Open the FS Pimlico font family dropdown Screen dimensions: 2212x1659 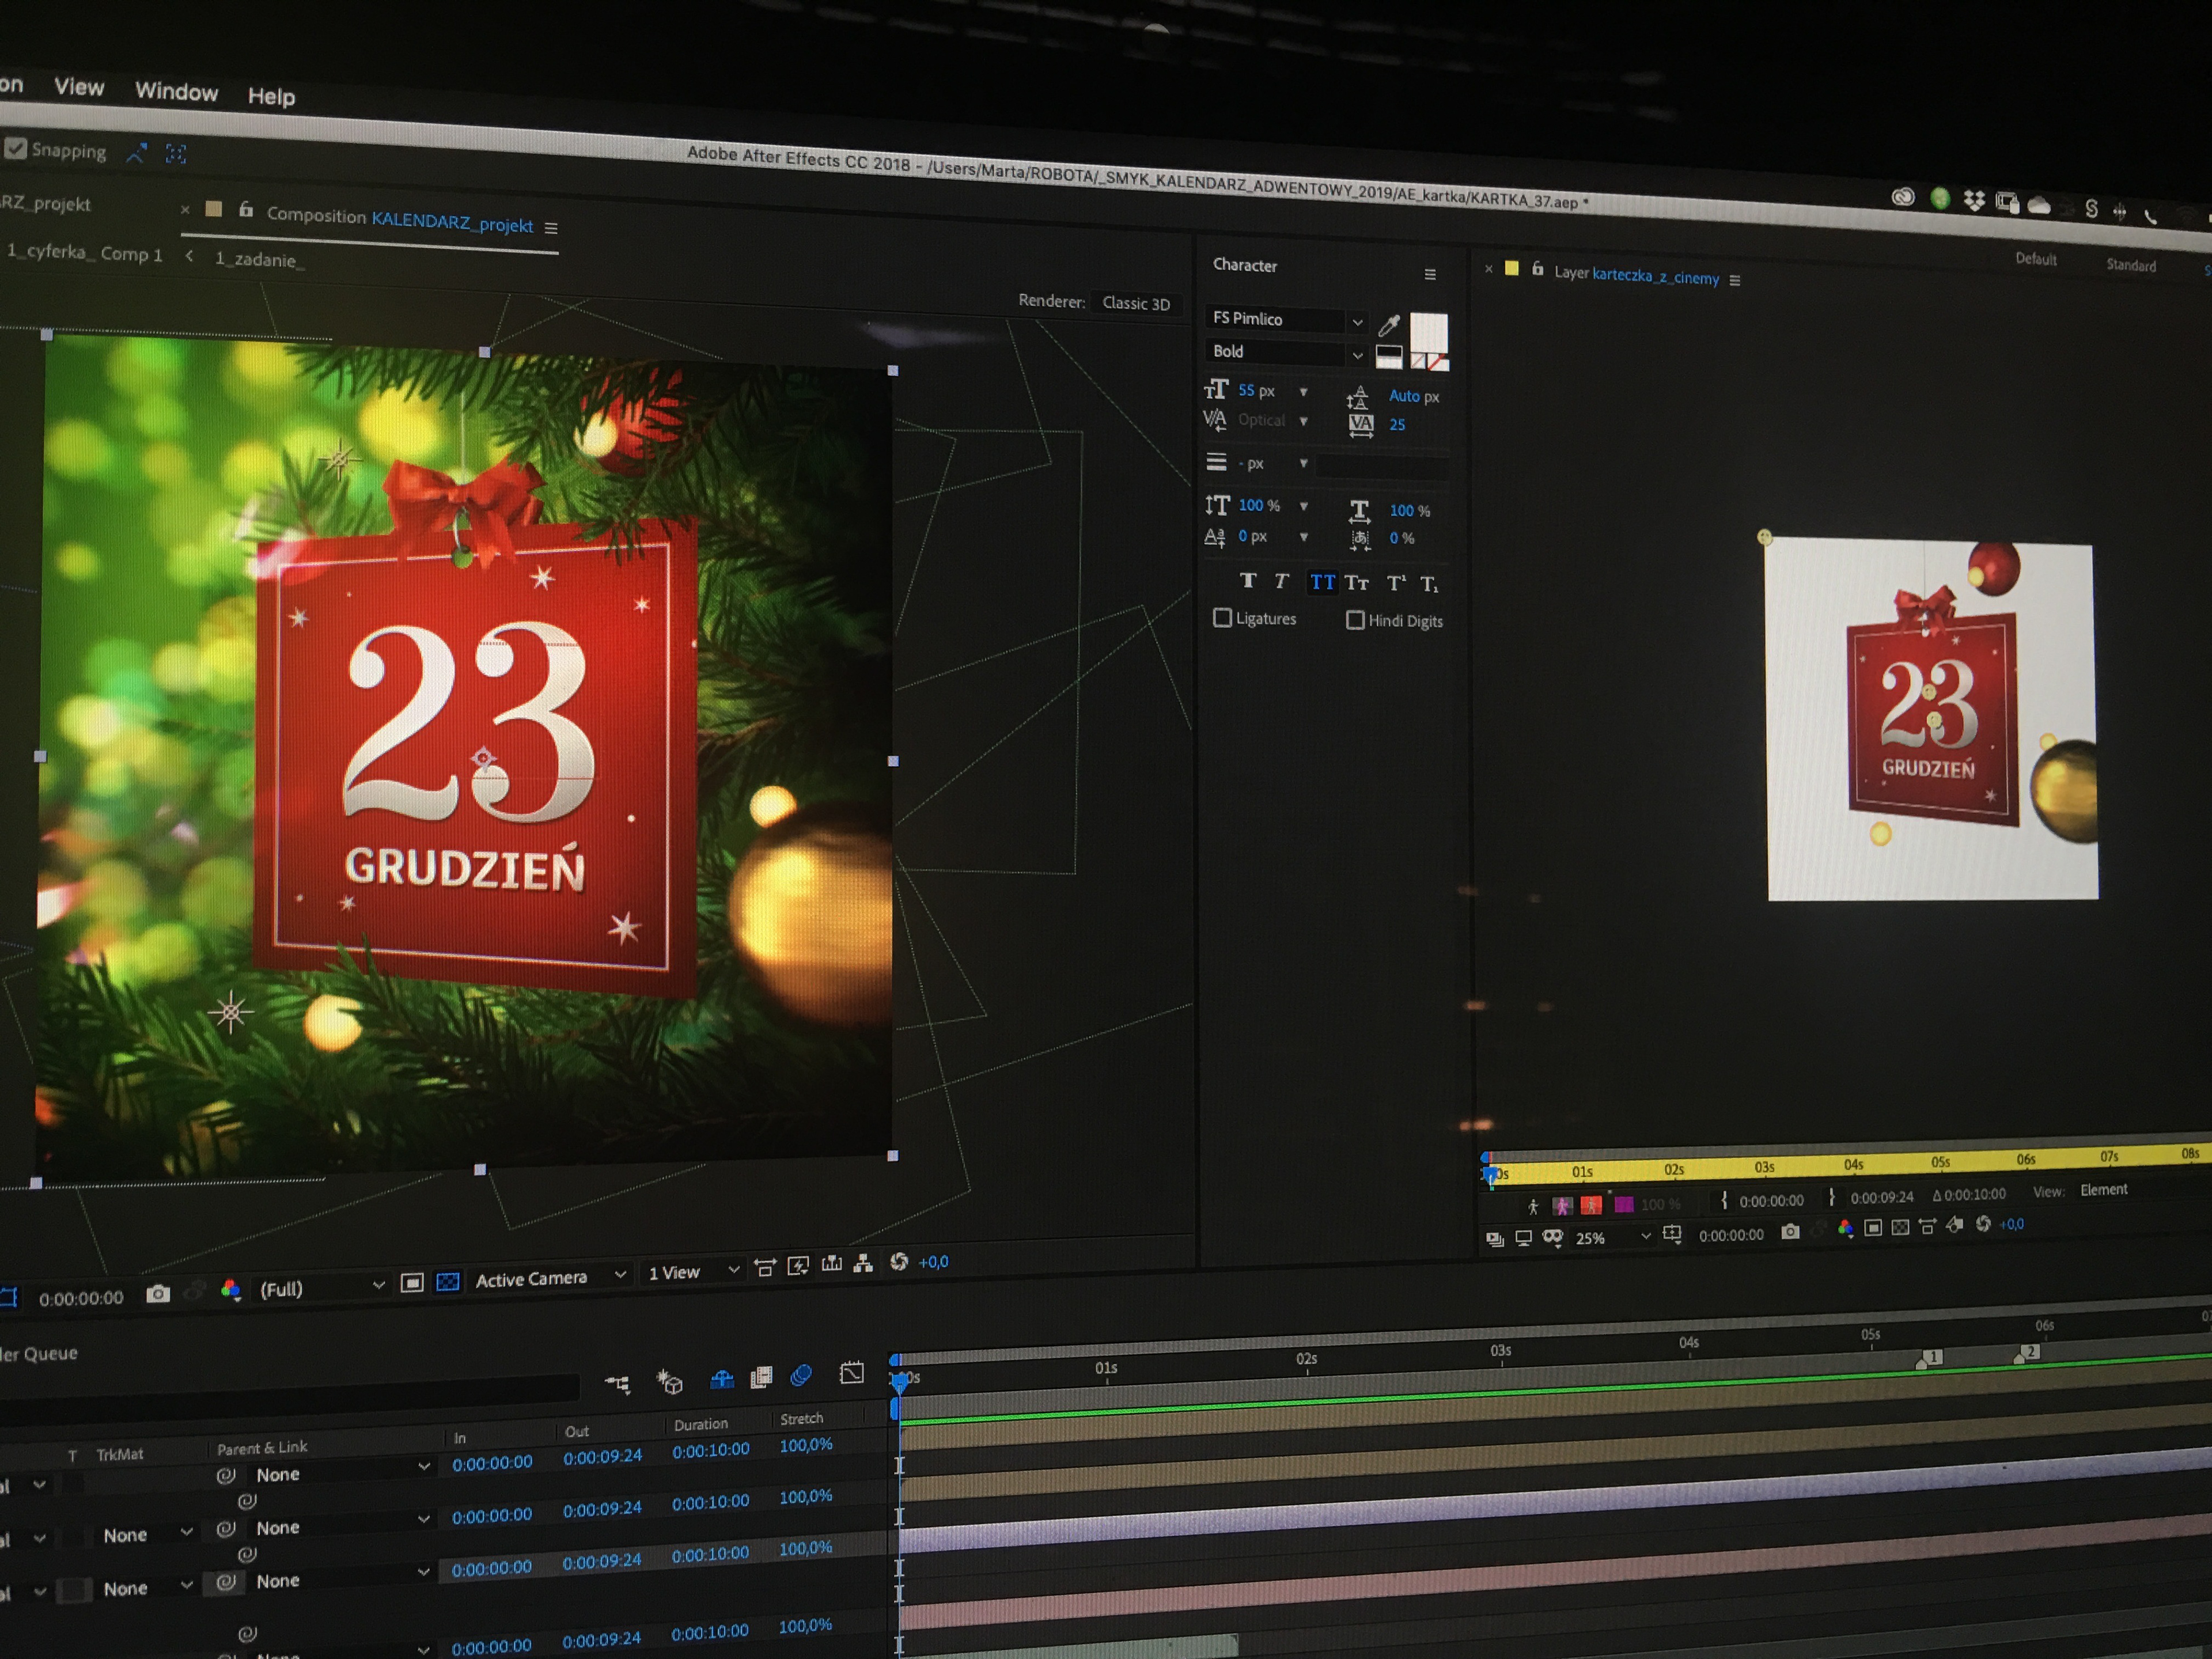(1357, 322)
